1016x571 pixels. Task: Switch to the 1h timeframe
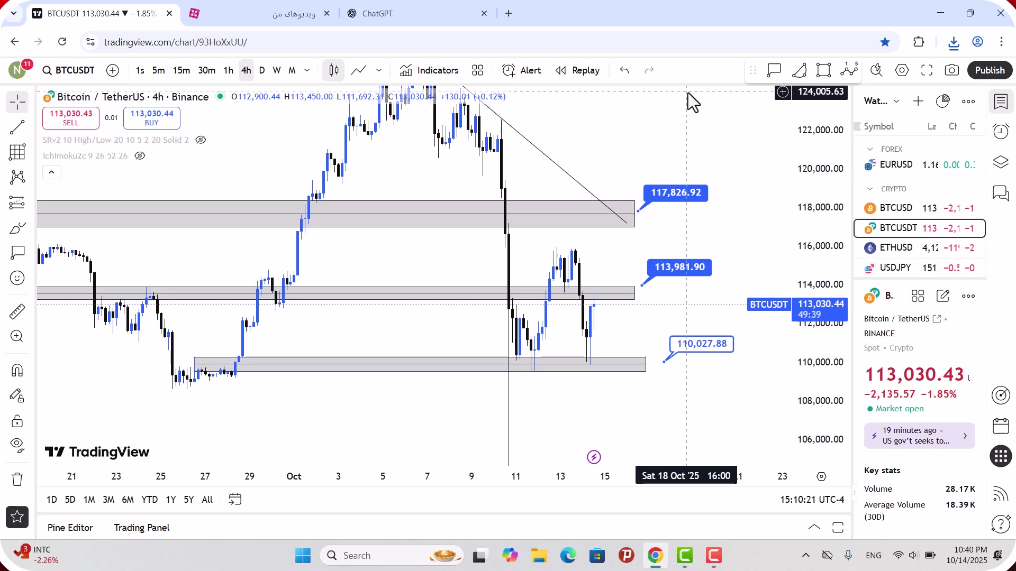pyautogui.click(x=228, y=70)
